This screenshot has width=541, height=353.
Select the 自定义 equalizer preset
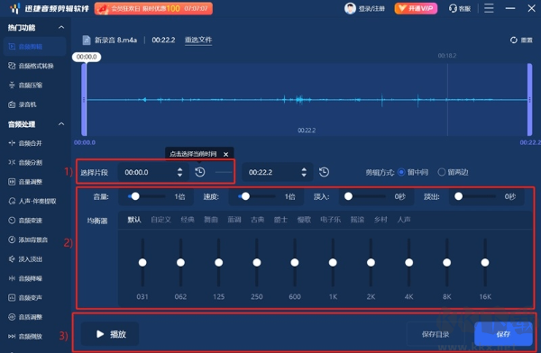(160, 220)
